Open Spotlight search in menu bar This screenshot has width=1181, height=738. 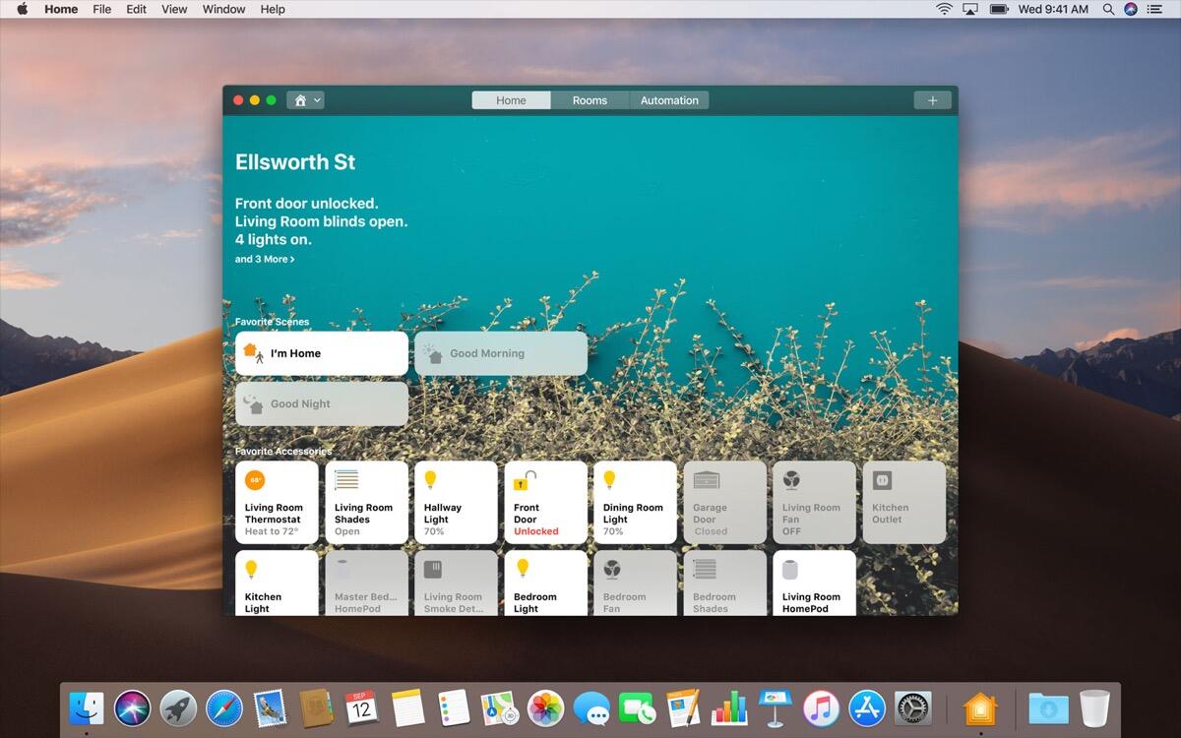[1108, 9]
